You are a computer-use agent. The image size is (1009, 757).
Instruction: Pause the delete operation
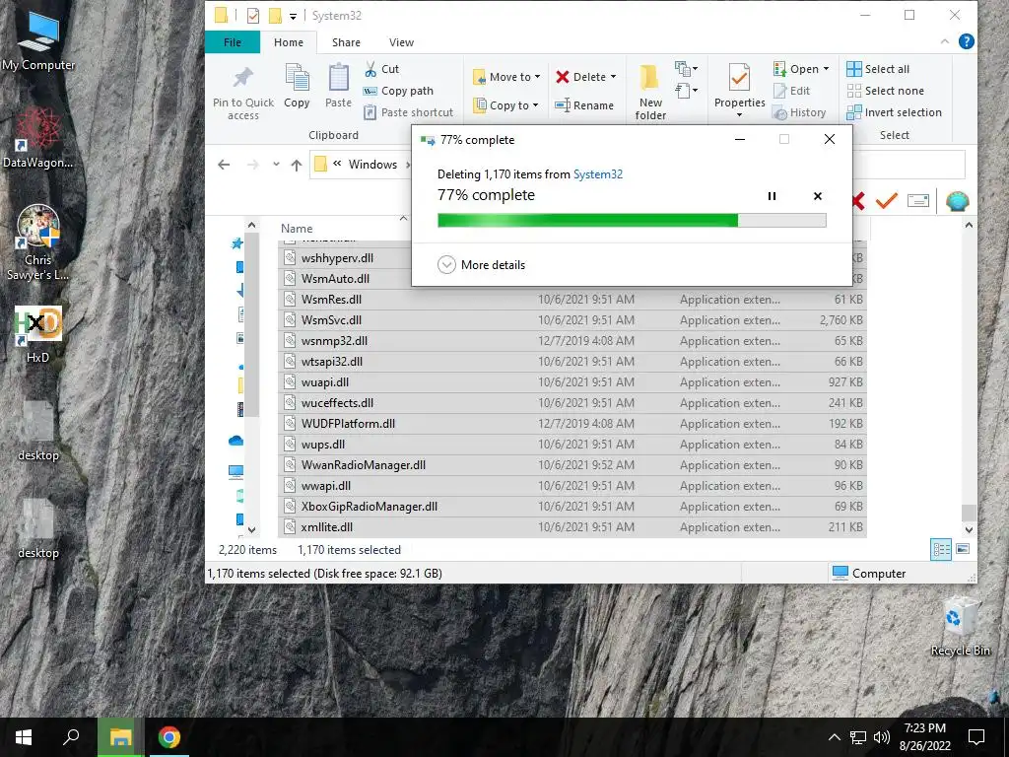(772, 196)
